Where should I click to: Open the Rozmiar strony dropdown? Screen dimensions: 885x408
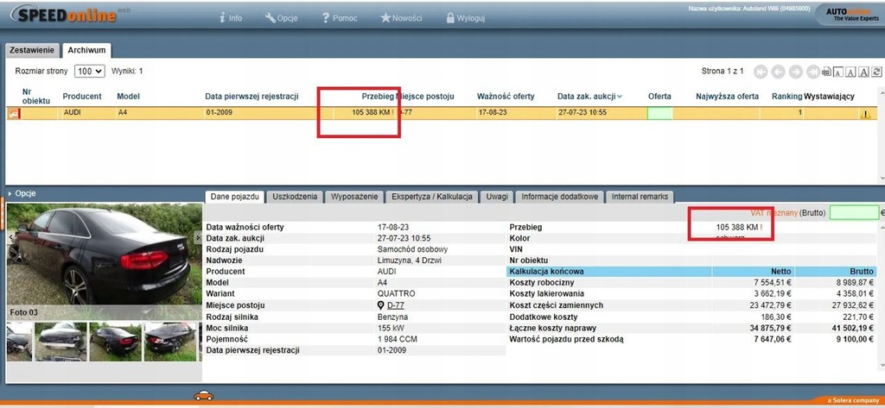(x=89, y=72)
